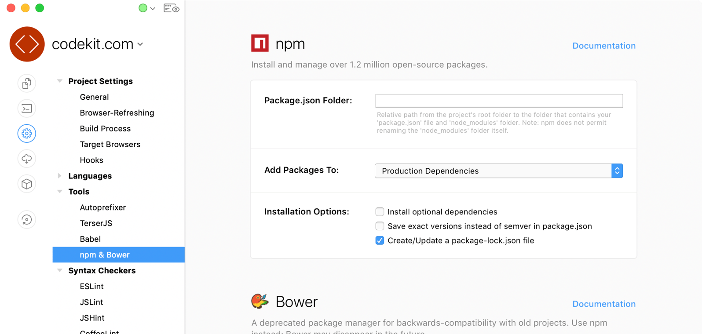Select TerserJS under Tools

click(96, 223)
